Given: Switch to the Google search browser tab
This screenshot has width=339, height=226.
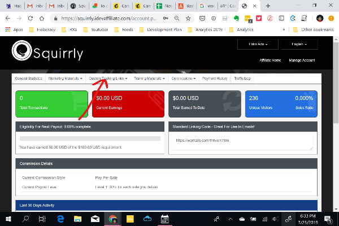Looking at the screenshot, I should coord(207,6).
